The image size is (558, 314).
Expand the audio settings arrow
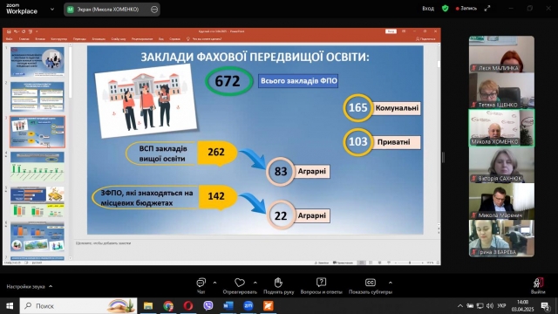51,286
